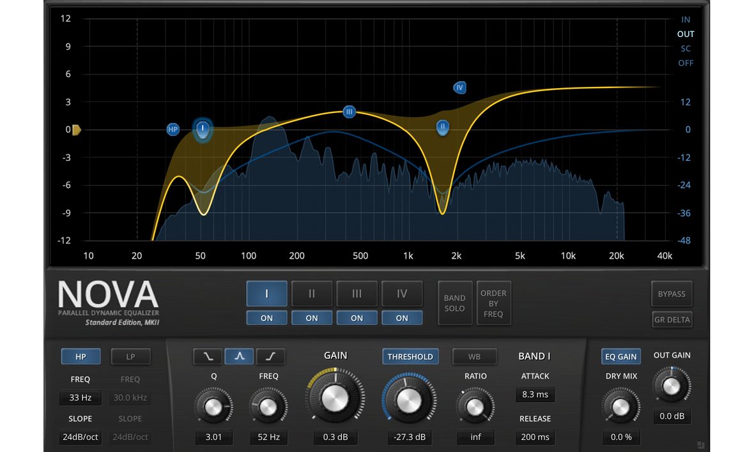
Task: Click the large GAIN knob
Action: [x=335, y=398]
